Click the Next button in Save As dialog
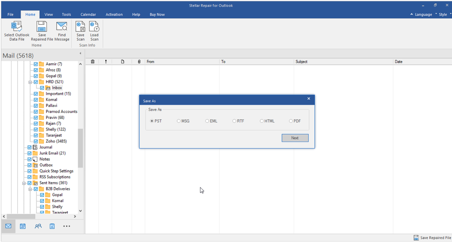The image size is (452, 243). [295, 138]
